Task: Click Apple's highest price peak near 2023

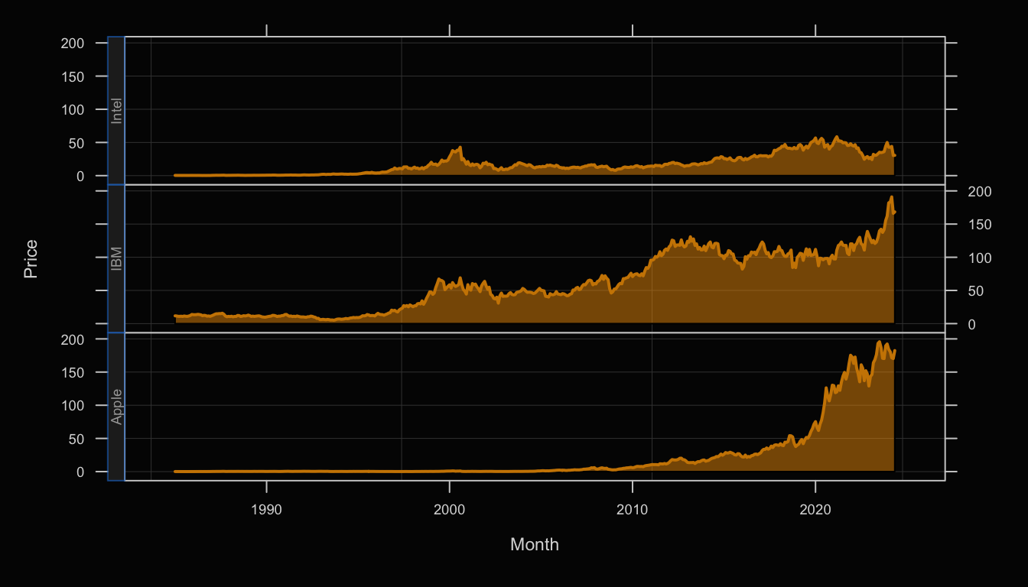Action: (879, 342)
